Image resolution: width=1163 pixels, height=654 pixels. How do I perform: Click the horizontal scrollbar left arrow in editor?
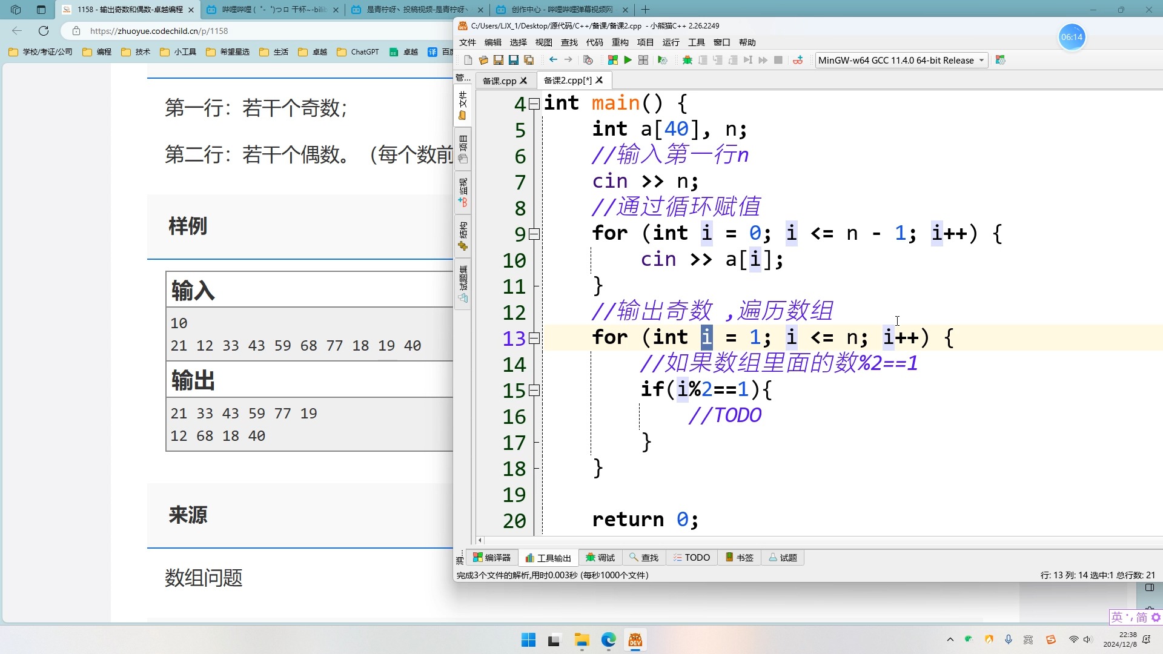pos(480,540)
